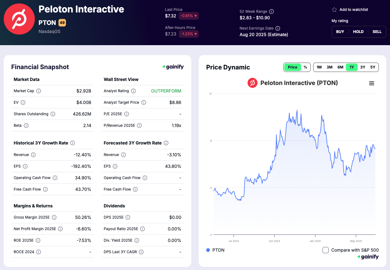This screenshot has width=390, height=270.
Task: Click the gainify logo in Financial Snapshot
Action: coord(173,67)
